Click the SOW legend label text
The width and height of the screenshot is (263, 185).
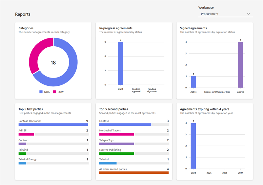click(x=61, y=92)
